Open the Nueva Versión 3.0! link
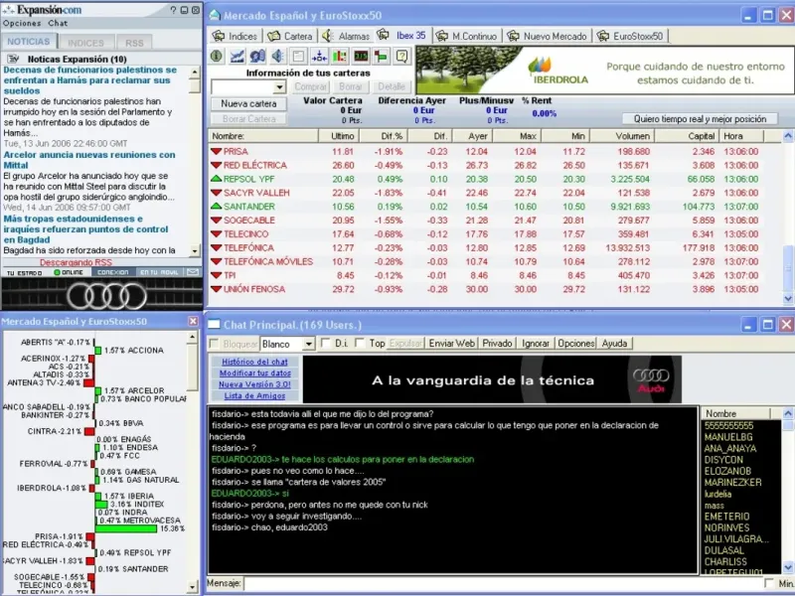Screen dimensions: 795x596 (254, 384)
